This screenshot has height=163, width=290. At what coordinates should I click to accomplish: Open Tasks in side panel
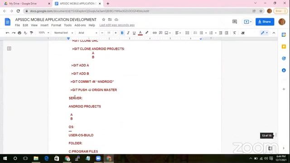coord(284,58)
